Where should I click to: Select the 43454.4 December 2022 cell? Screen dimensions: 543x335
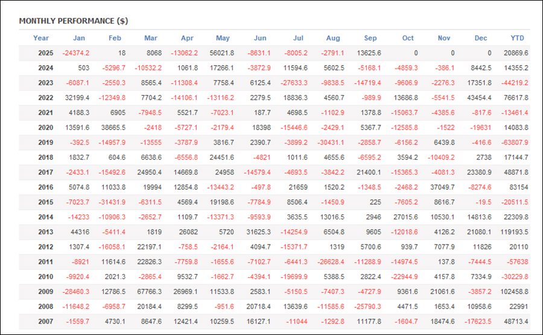coord(478,98)
